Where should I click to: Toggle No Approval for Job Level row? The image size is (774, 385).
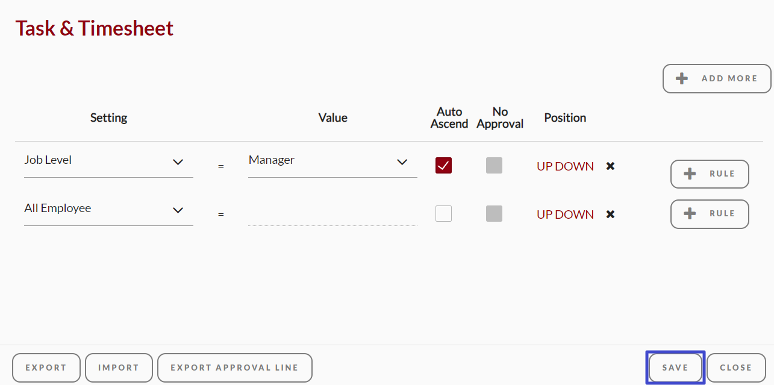coord(494,166)
